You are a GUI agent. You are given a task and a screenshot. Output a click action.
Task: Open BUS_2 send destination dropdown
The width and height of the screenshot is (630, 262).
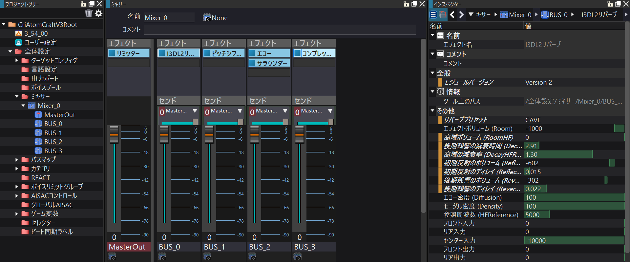point(285,111)
